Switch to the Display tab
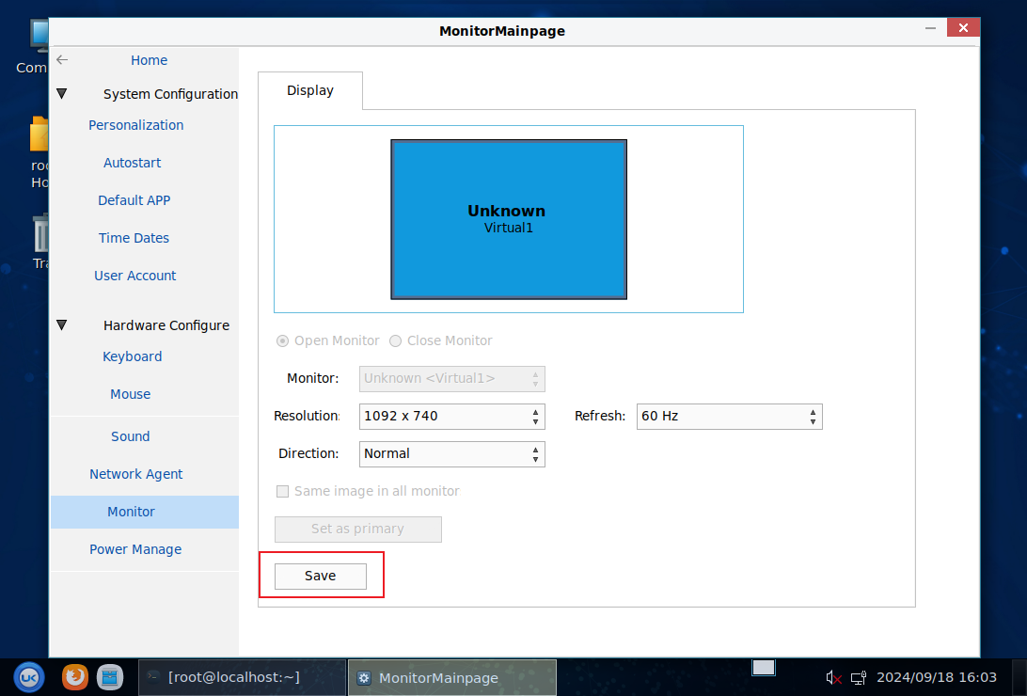The width and height of the screenshot is (1027, 696). [x=310, y=90]
